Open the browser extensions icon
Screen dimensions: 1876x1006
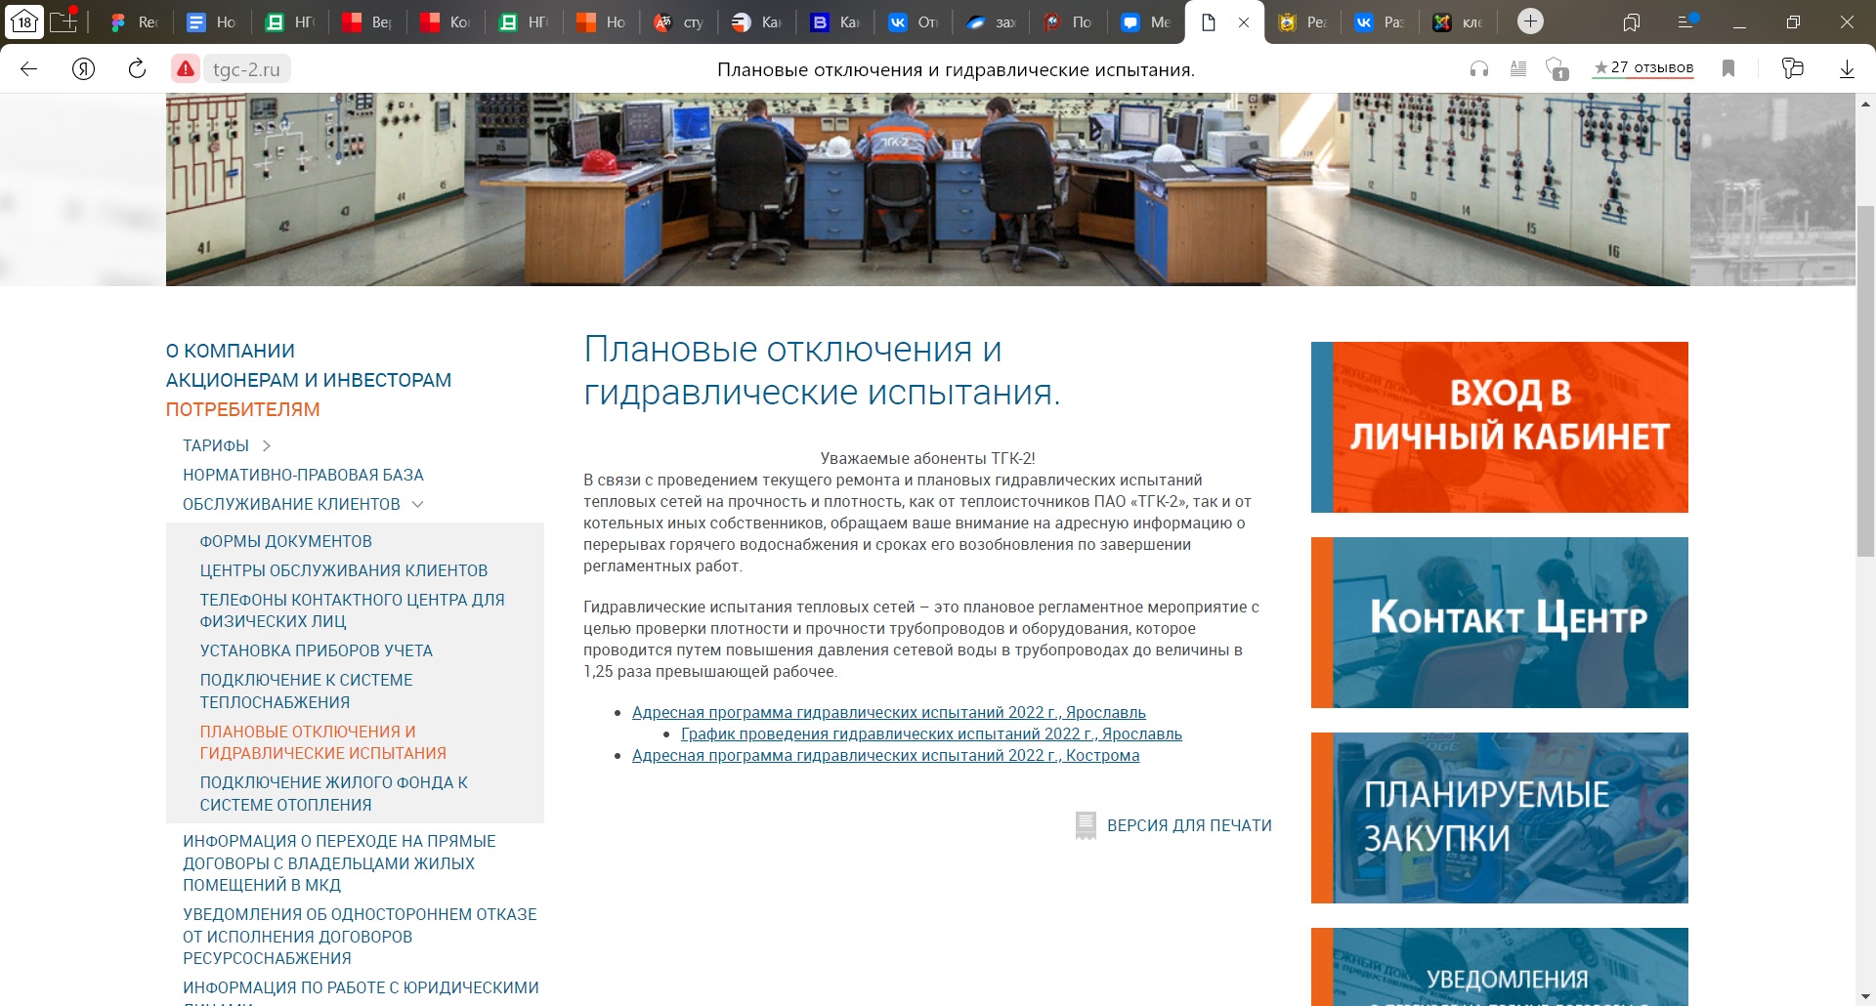point(1792,68)
